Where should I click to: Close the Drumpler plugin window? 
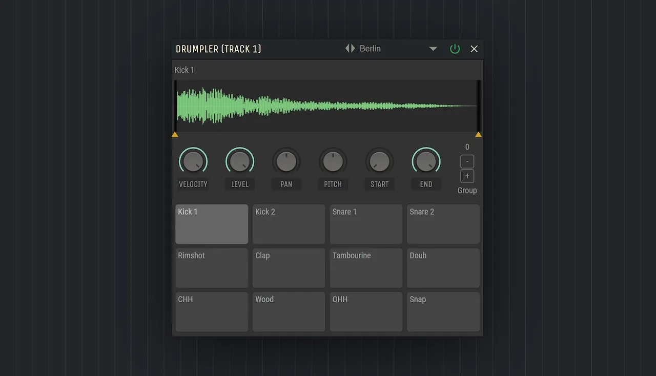(x=474, y=49)
